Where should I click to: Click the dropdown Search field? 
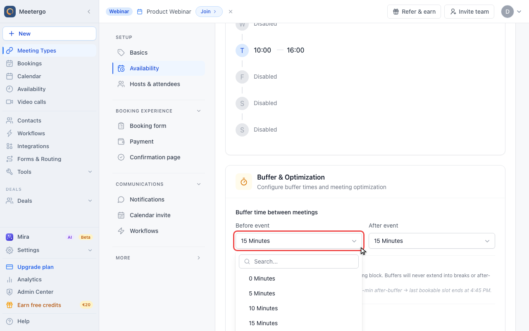click(299, 261)
